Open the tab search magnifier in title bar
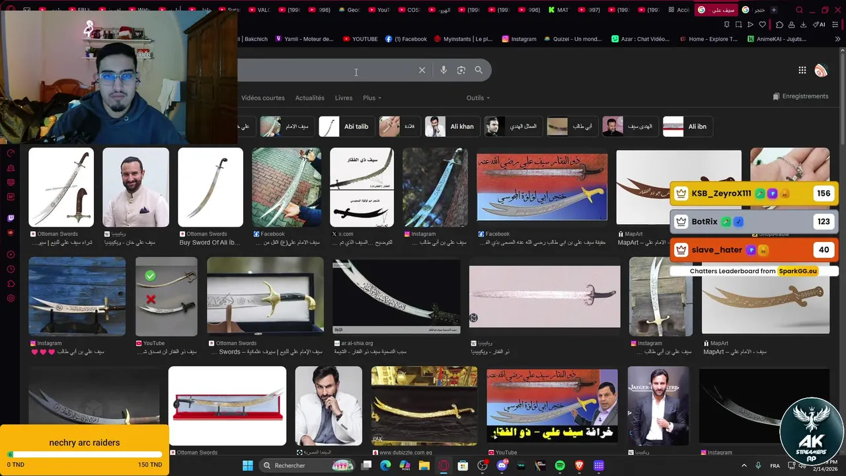Screen dimensions: 846x476 799,10
